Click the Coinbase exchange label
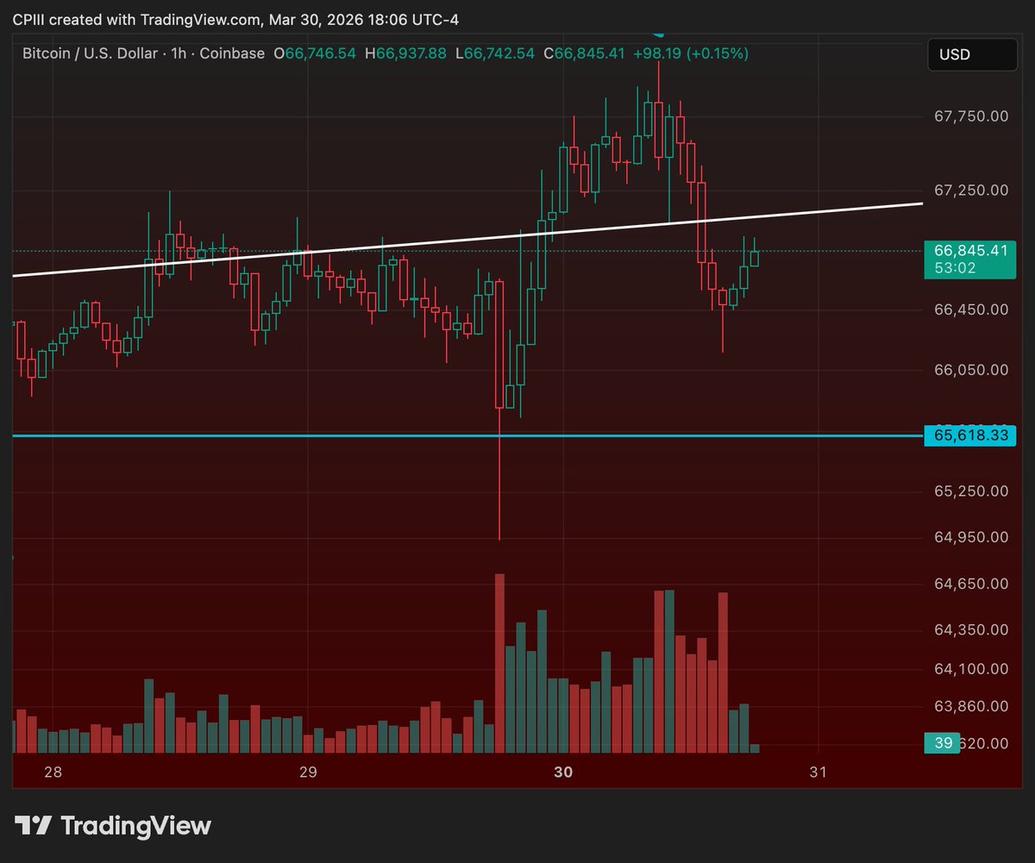The width and height of the screenshot is (1035, 863). (x=233, y=53)
